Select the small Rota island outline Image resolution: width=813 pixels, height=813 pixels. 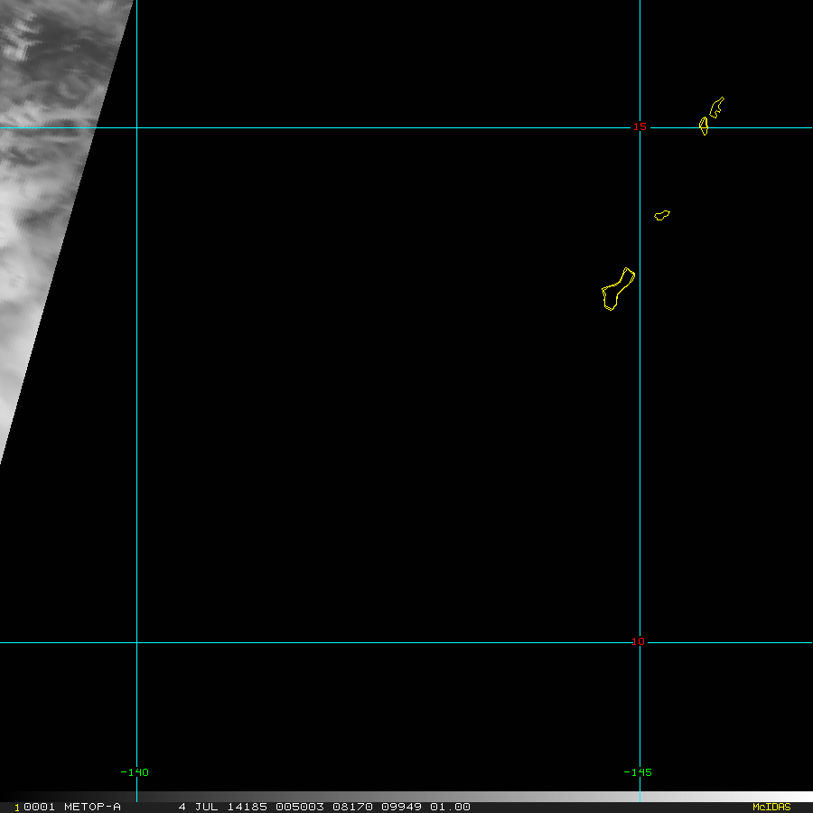[662, 215]
